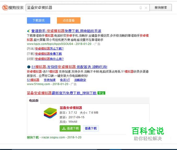Click red title 蓝叠安卓模拟器 in download card

coord(71,108)
